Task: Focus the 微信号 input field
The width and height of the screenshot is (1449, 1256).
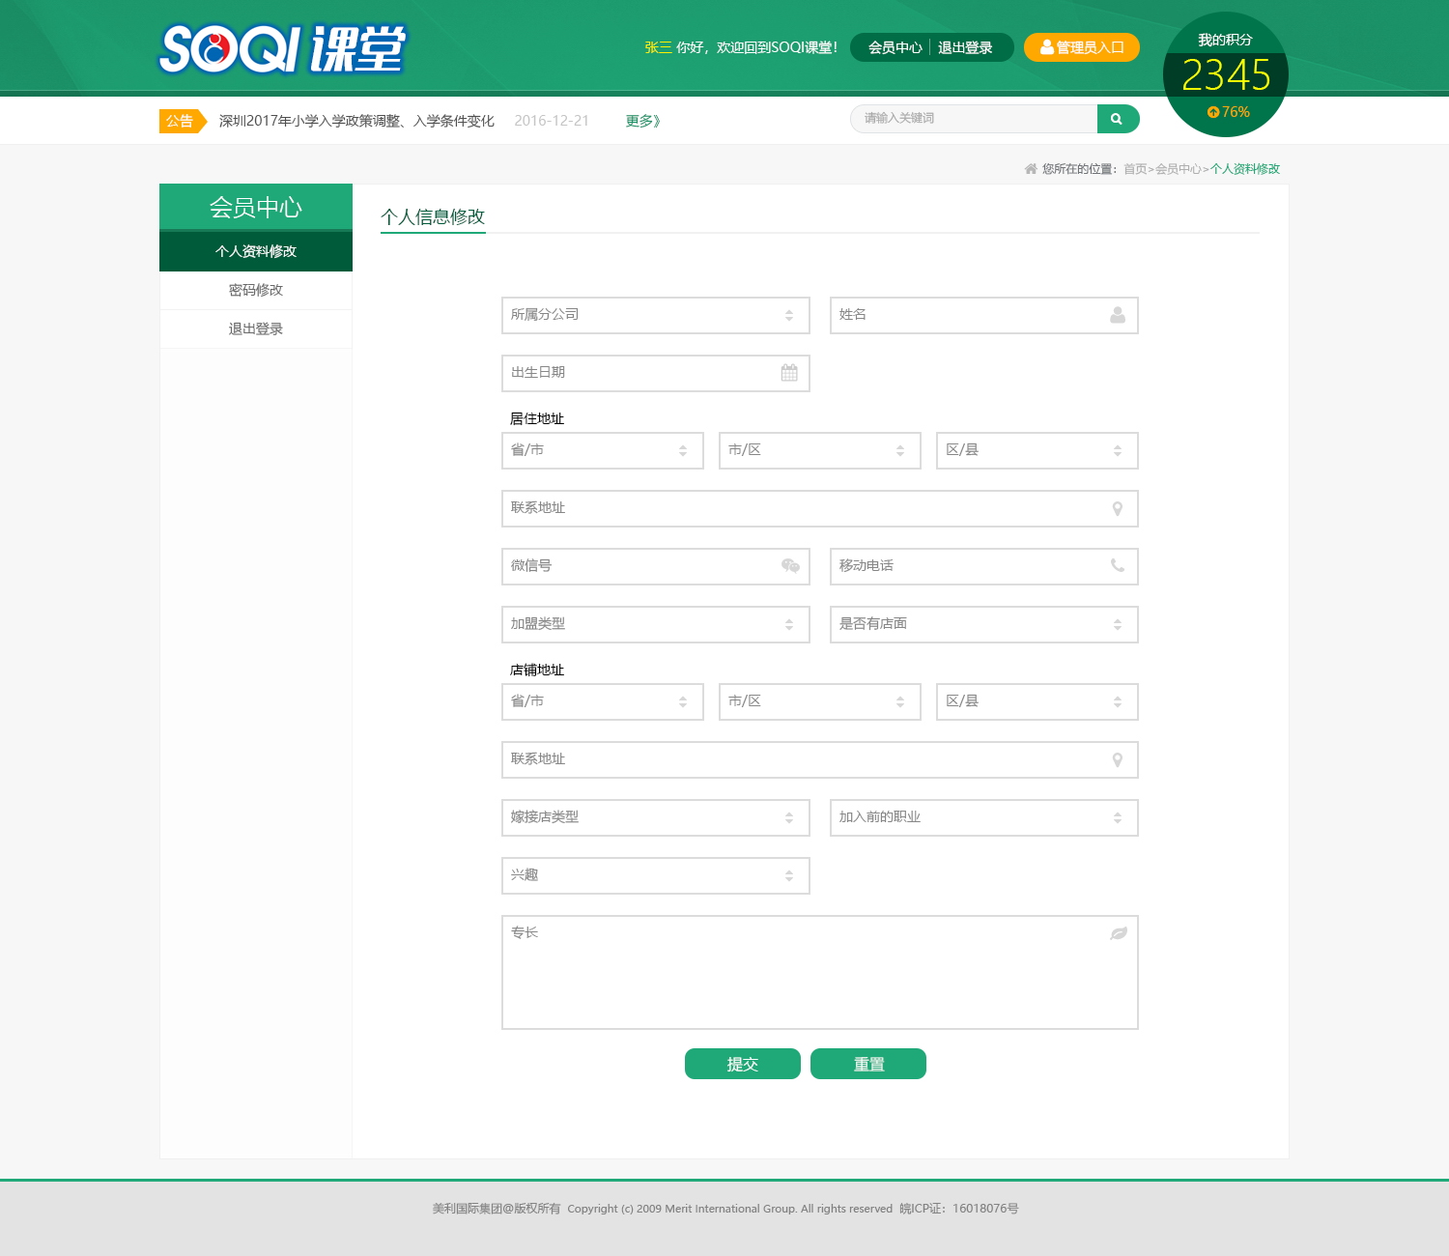Action: coord(656,566)
